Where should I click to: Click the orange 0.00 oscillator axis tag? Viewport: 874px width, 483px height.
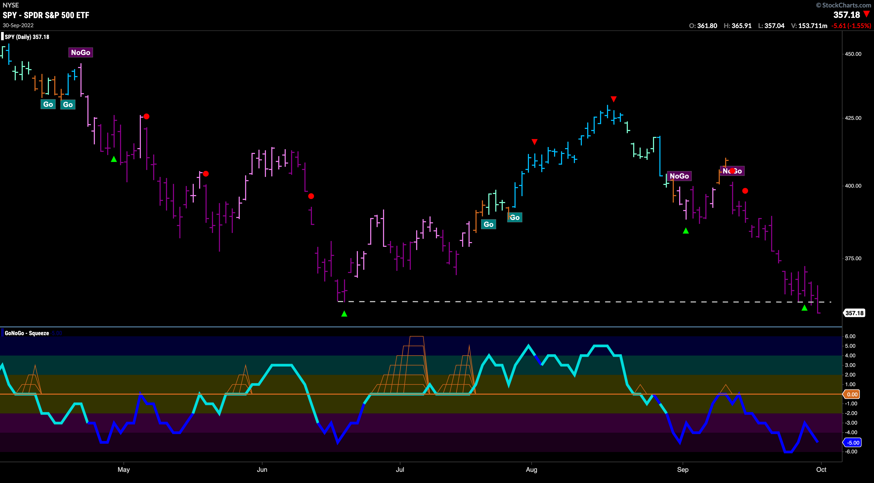[x=852, y=394]
